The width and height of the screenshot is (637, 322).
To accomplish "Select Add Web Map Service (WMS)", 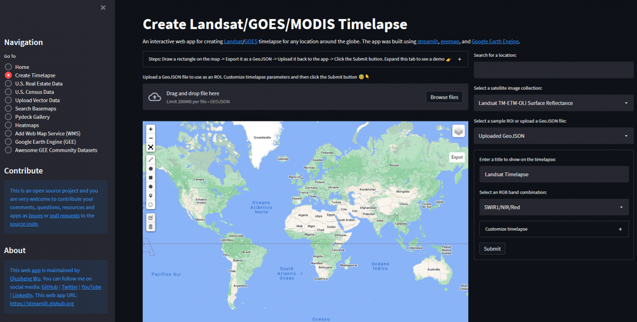I will click(42, 134).
